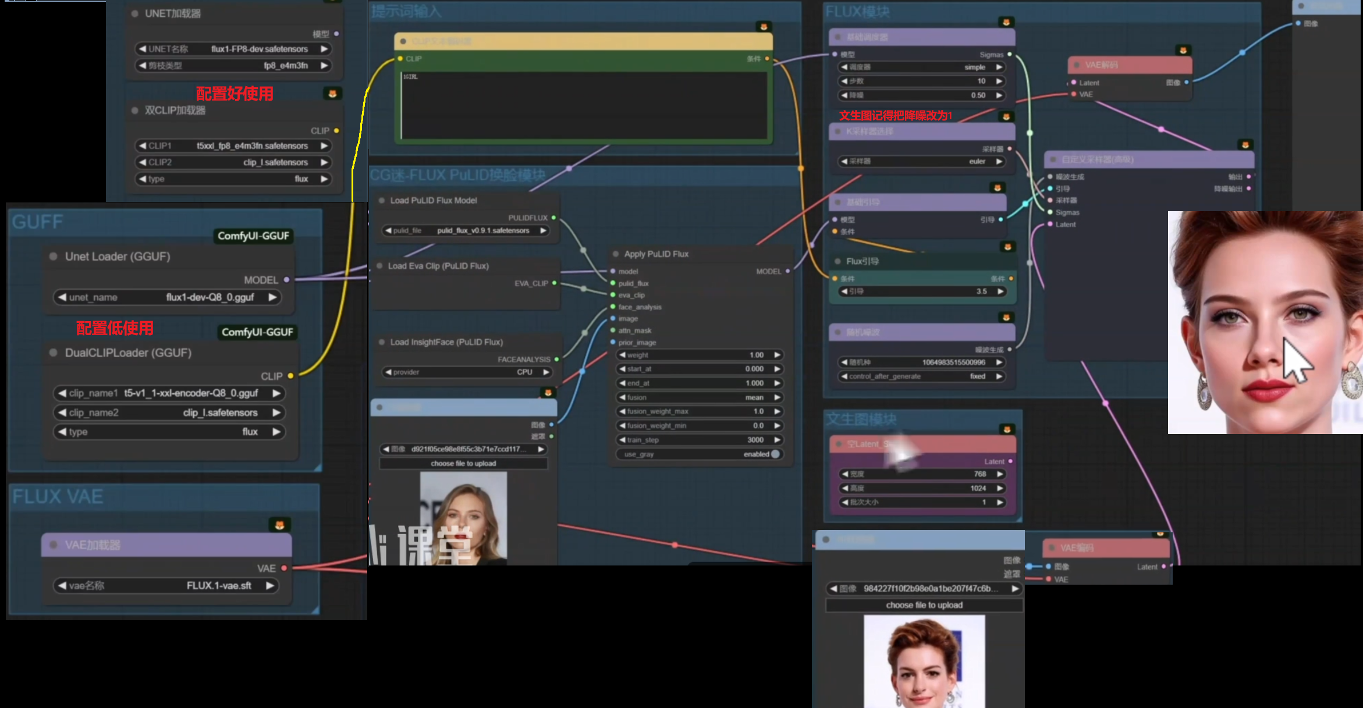Open fusion mean selector
The height and width of the screenshot is (708, 1363).
point(698,397)
